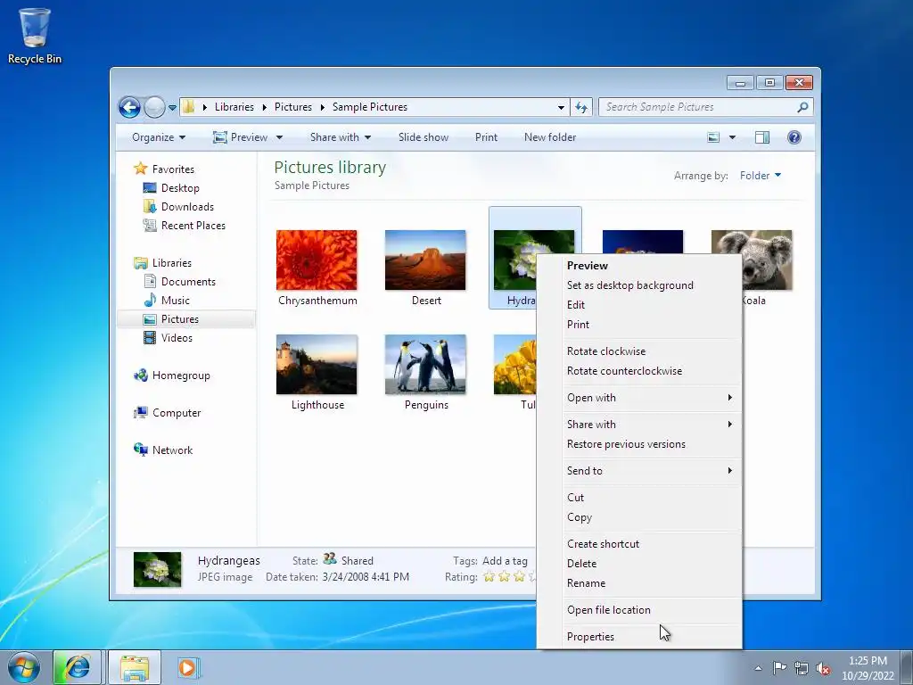The image size is (913, 685).
Task: Show hidden tray icons arrow
Action: click(758, 668)
